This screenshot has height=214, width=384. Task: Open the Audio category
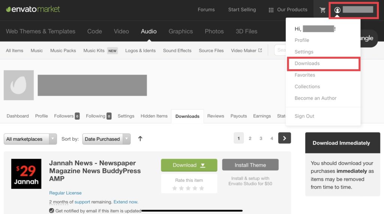148,31
